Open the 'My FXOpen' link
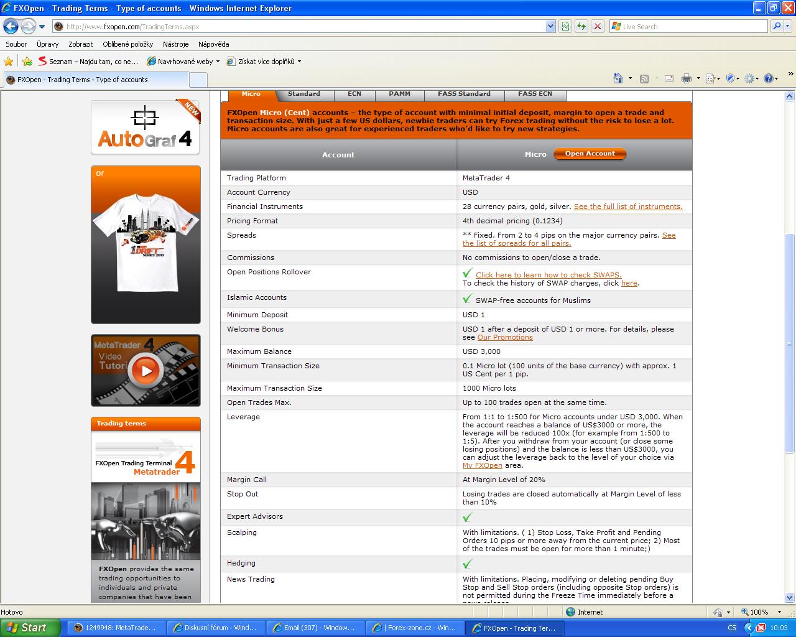 (482, 465)
